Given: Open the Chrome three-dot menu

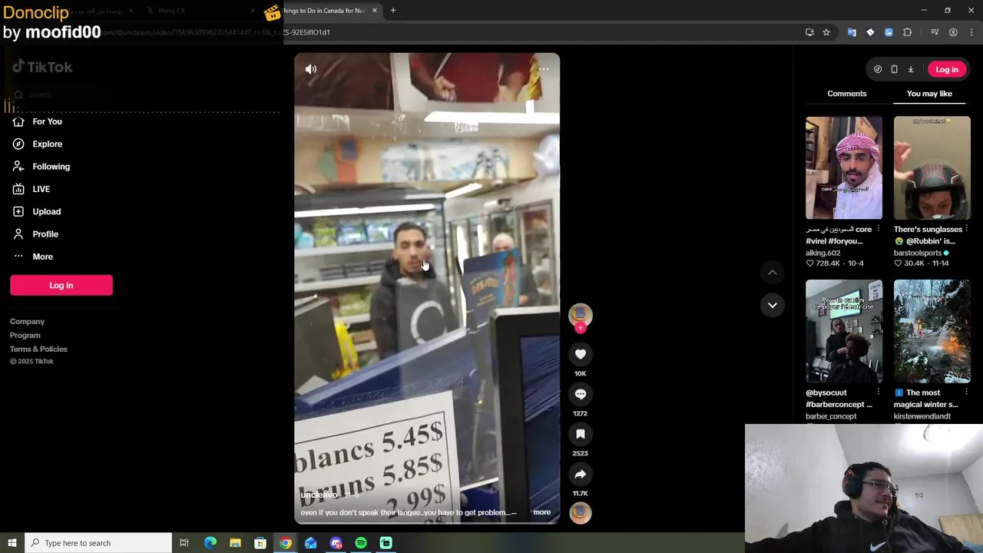Looking at the screenshot, I should 972,32.
